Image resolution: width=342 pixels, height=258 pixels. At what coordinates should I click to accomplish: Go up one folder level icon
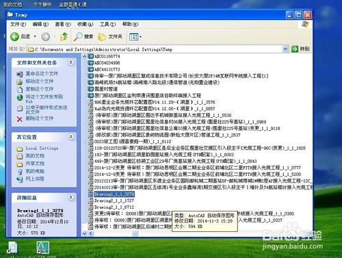(x=64, y=36)
